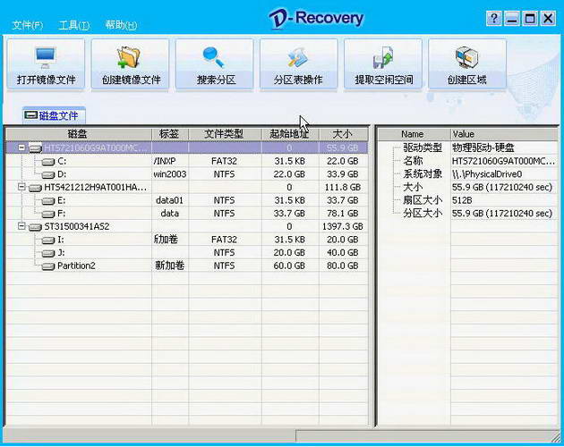Minimize the D-Recovery window
Image resolution: width=564 pixels, height=447 pixels.
(x=512, y=18)
